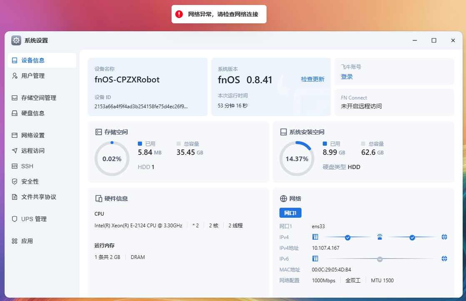This screenshot has height=301, width=466.
Task: Open UPS 管理 page
Action: (x=42, y=219)
